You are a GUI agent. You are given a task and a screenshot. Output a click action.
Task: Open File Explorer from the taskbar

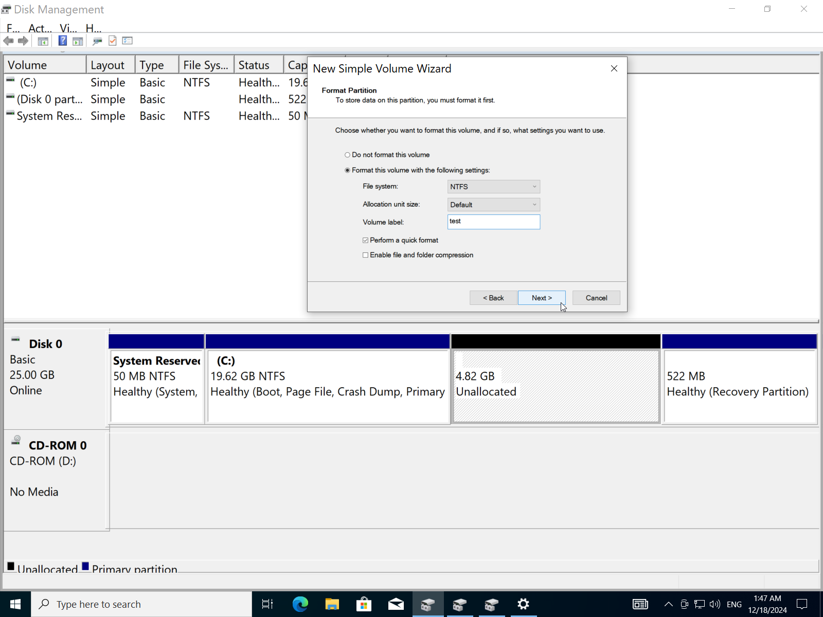click(332, 604)
